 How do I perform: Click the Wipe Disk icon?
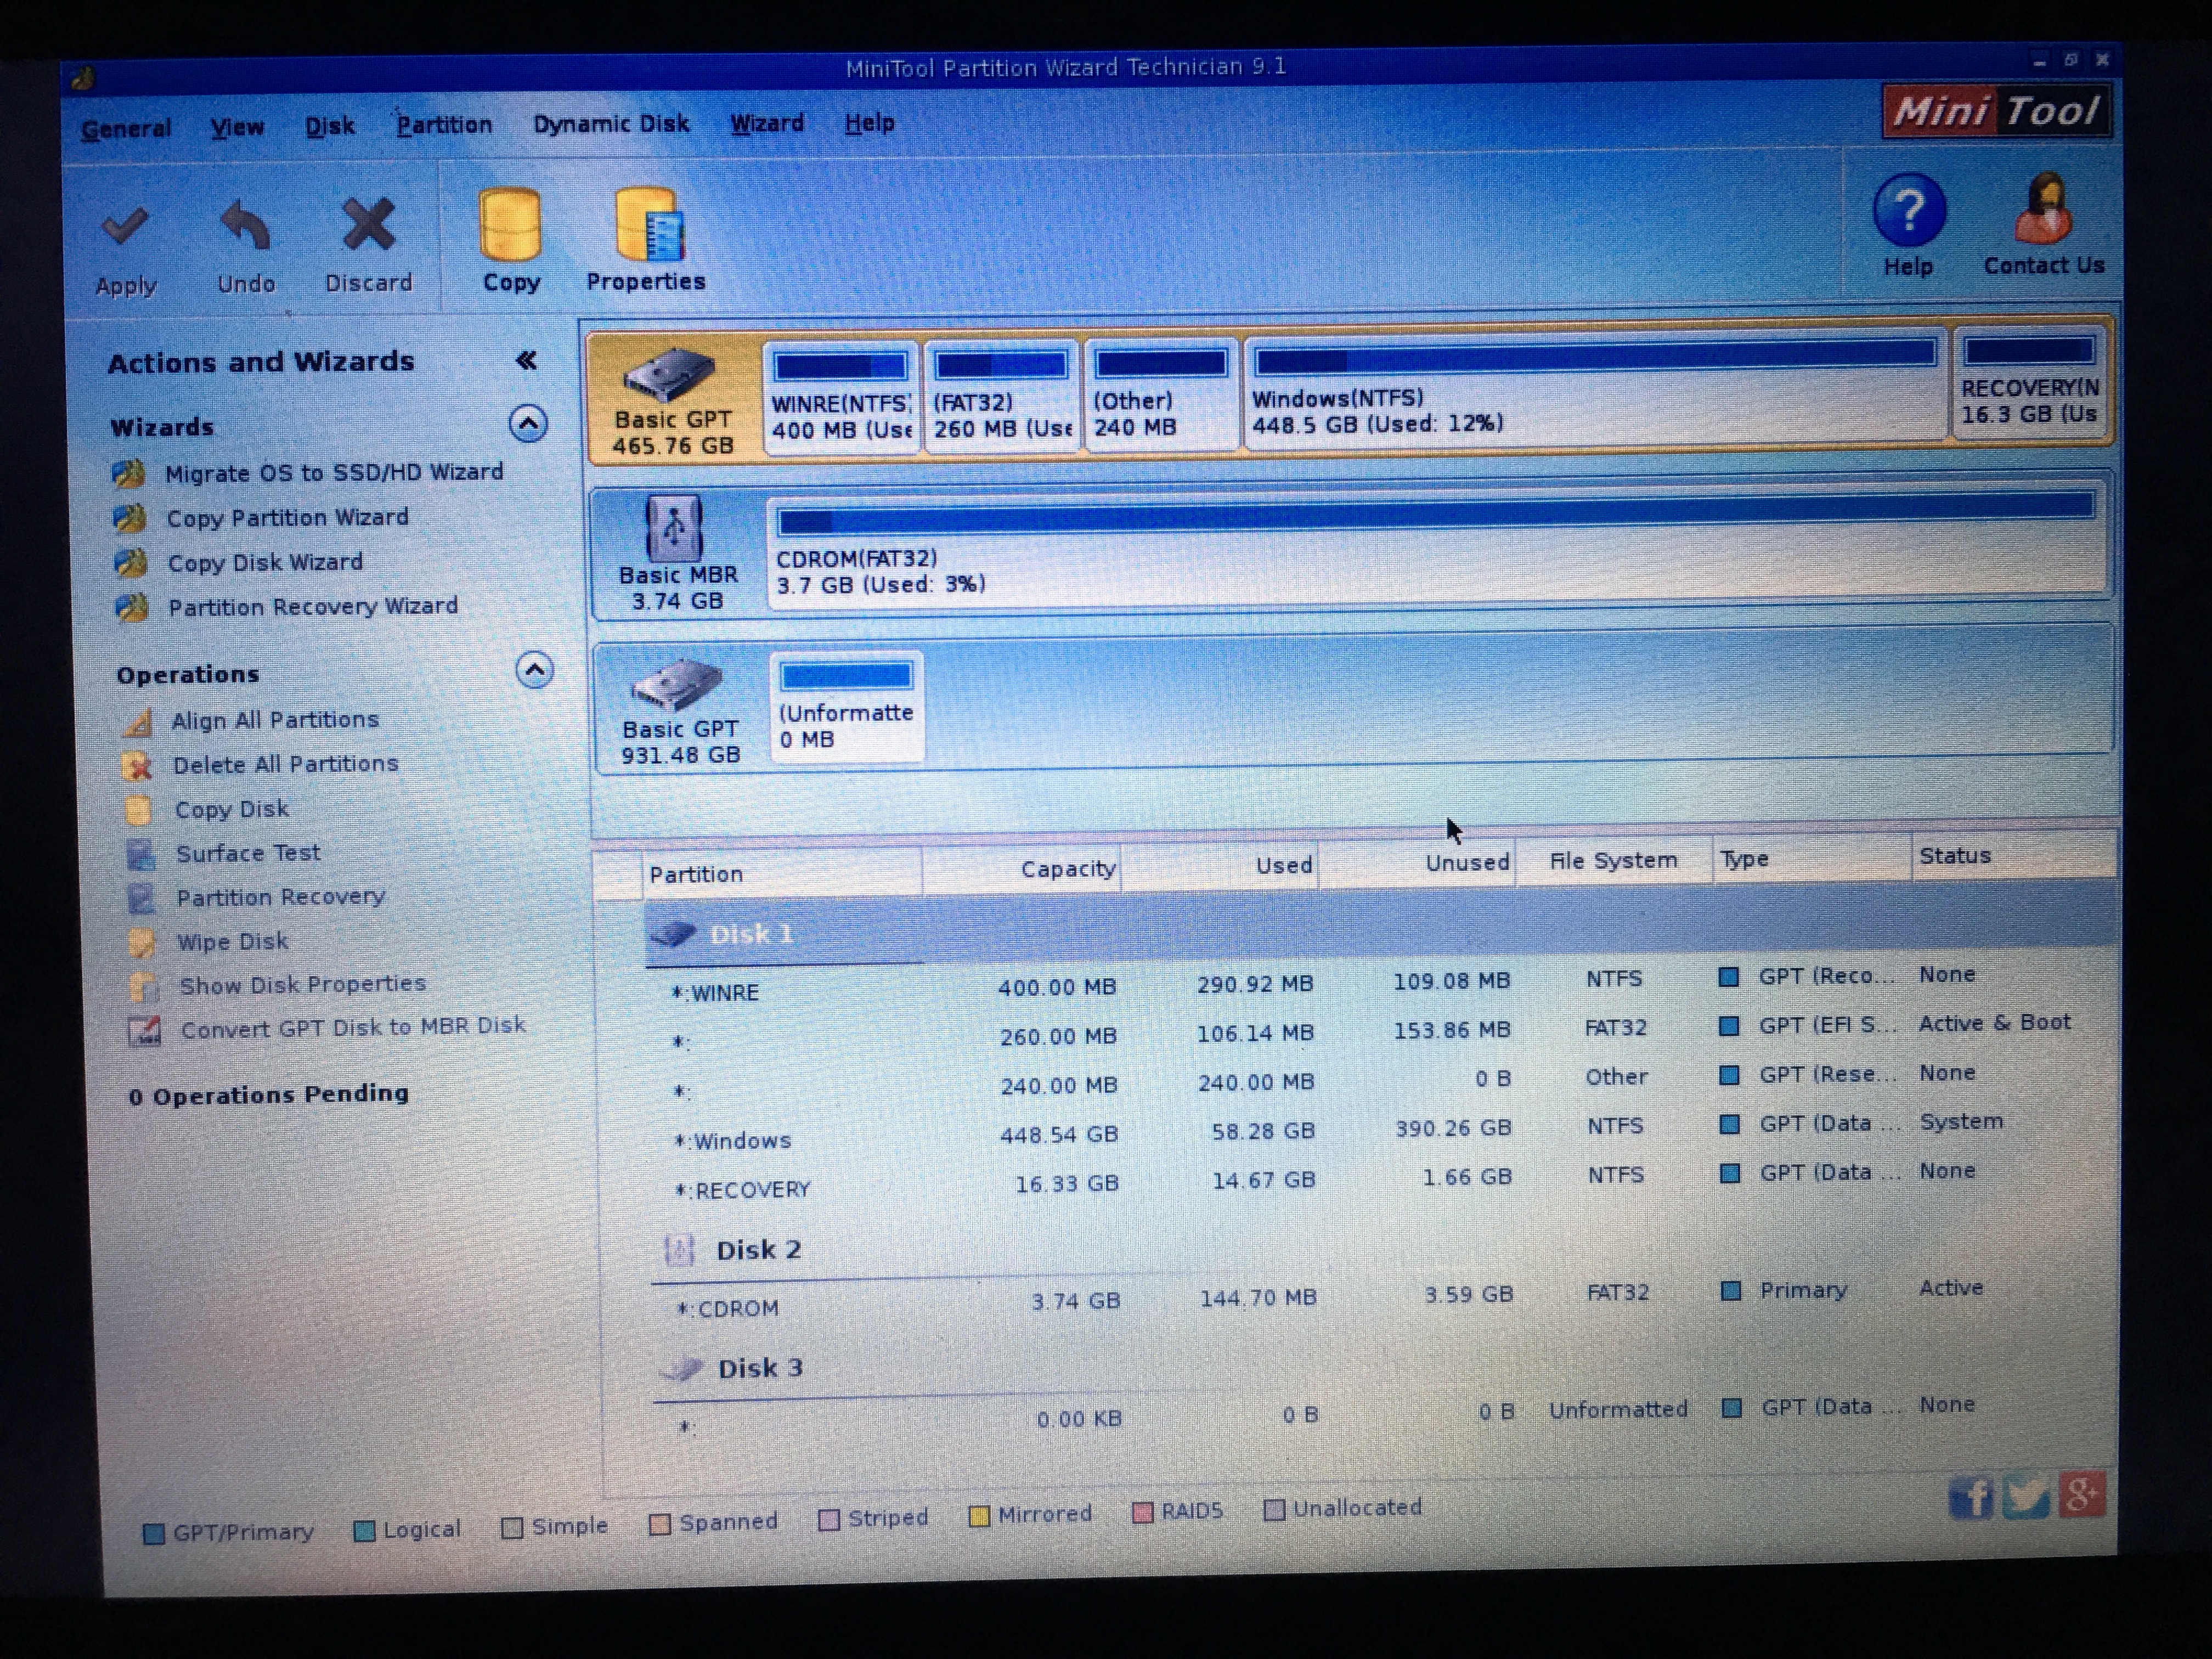142,943
